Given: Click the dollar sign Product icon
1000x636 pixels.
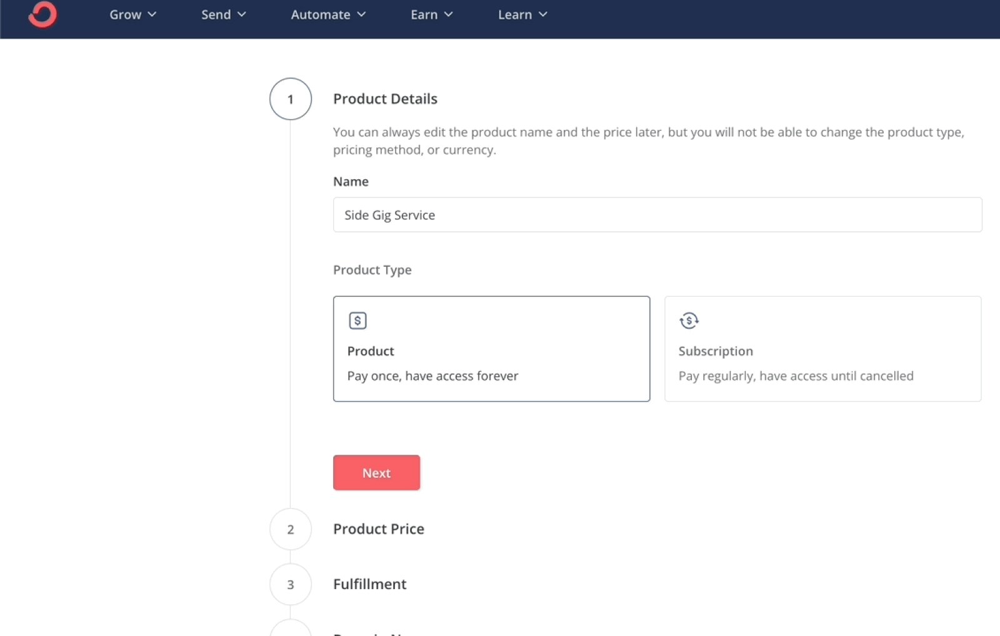Looking at the screenshot, I should (357, 320).
